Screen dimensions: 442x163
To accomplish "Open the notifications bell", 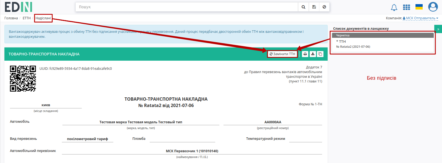I will pyautogui.click(x=394, y=7).
